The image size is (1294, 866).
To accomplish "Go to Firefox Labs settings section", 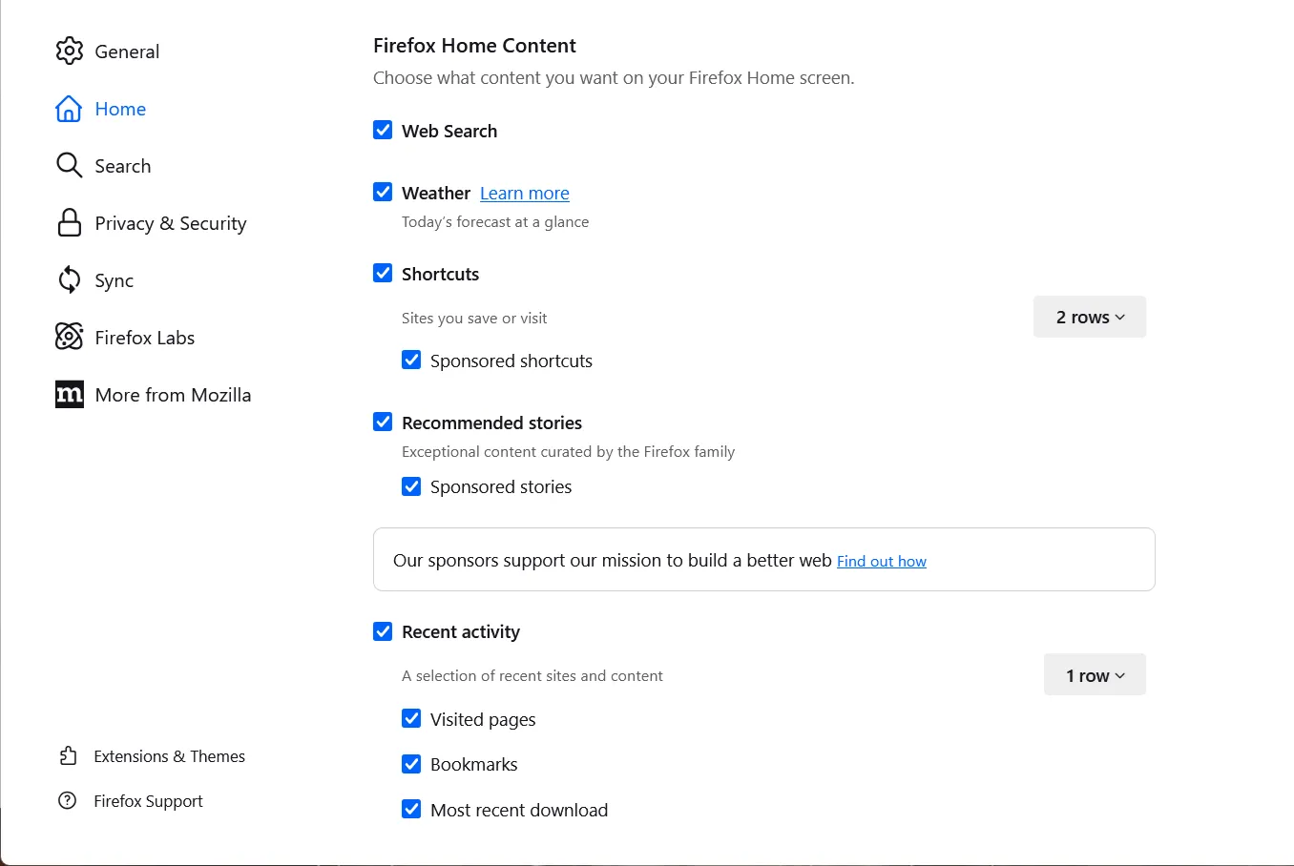I will (x=145, y=338).
